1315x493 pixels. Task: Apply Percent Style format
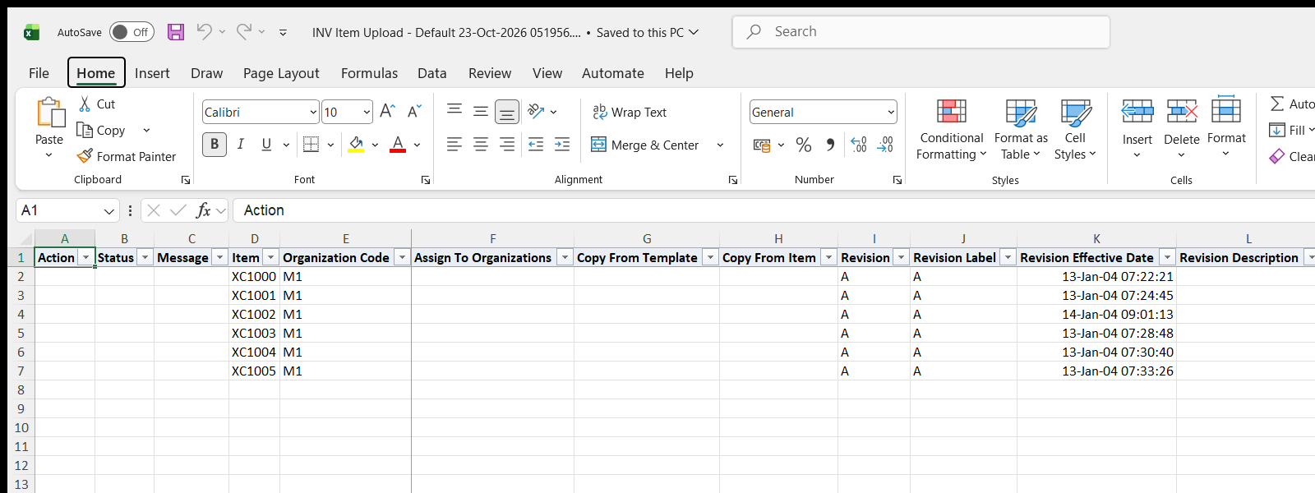tap(804, 145)
